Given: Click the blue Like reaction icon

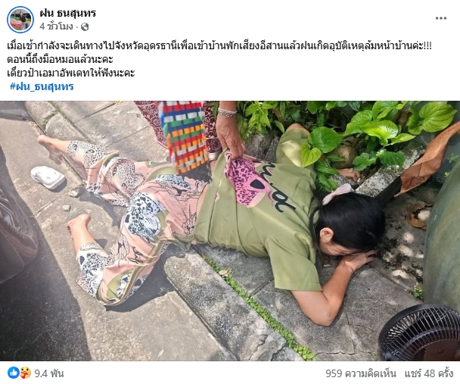Looking at the screenshot, I should [x=13, y=373].
